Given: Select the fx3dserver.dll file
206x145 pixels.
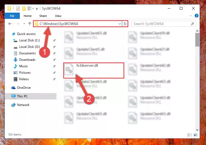Looking at the screenshot, I should [94, 70].
